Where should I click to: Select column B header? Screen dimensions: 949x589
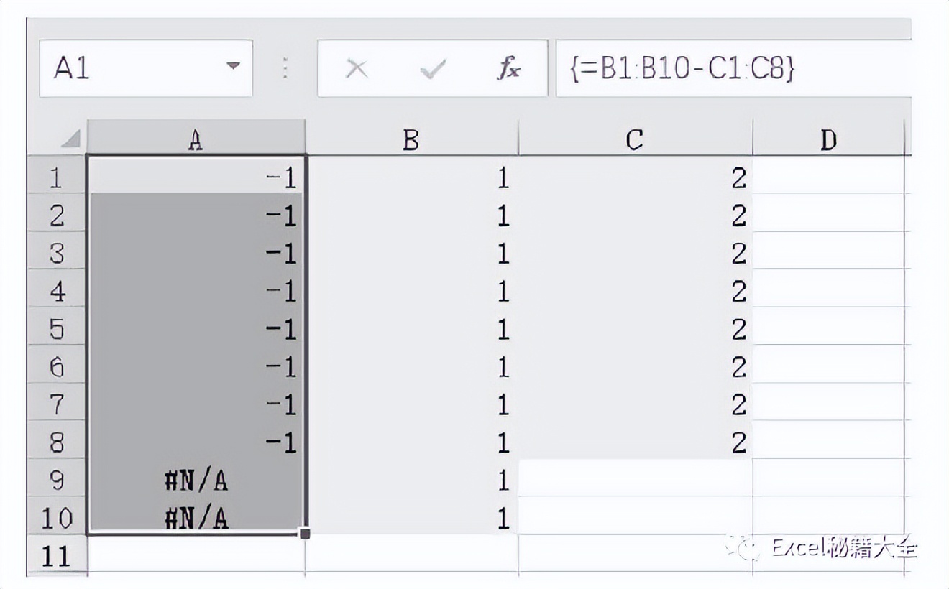[411, 139]
